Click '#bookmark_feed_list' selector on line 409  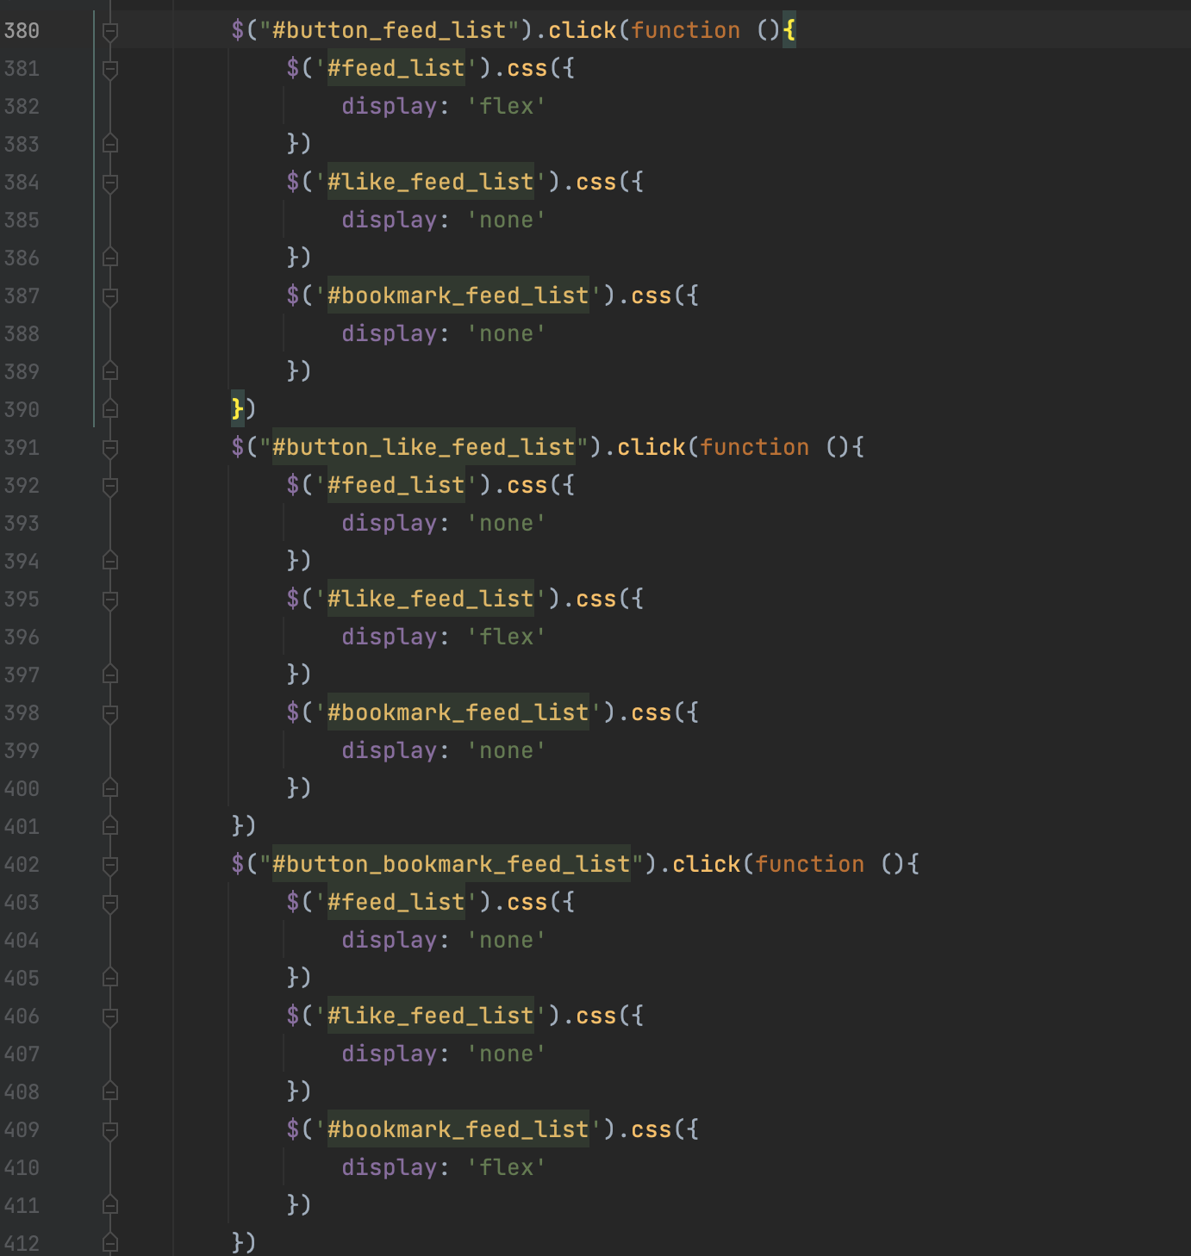click(458, 1130)
